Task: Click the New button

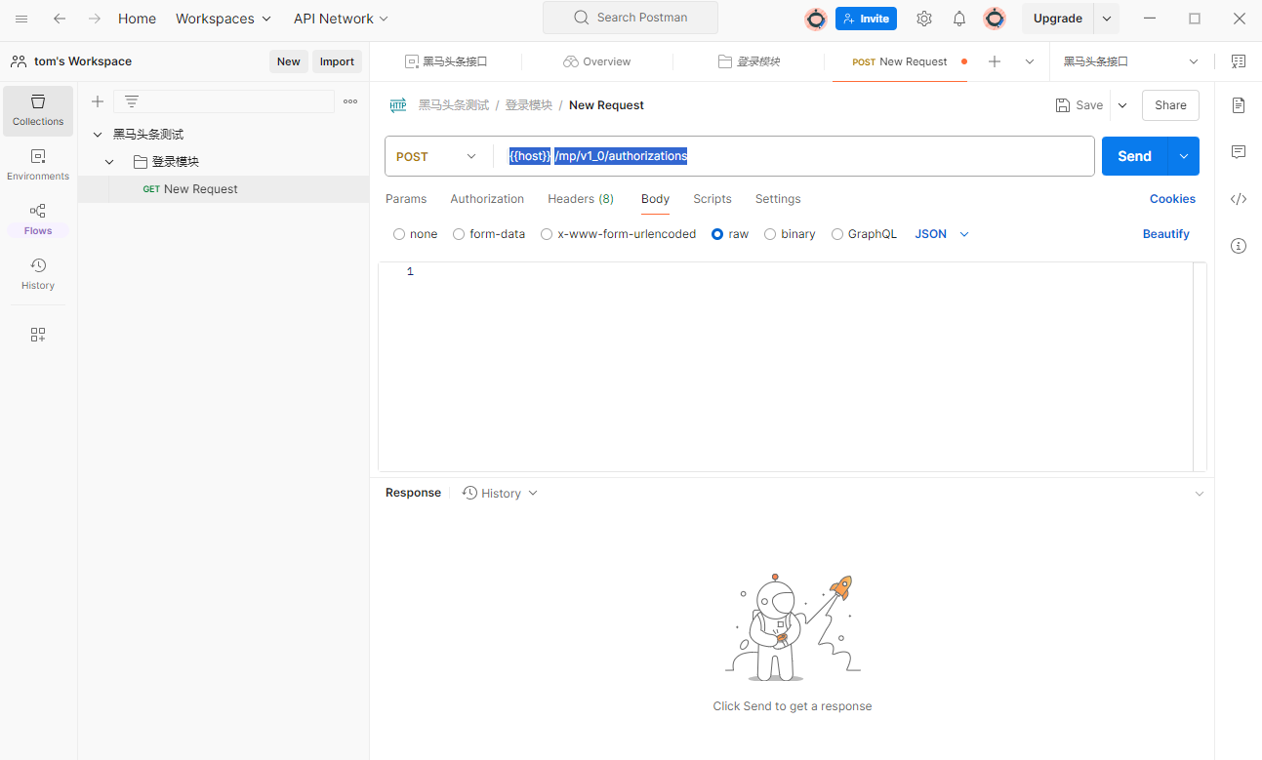Action: [289, 61]
